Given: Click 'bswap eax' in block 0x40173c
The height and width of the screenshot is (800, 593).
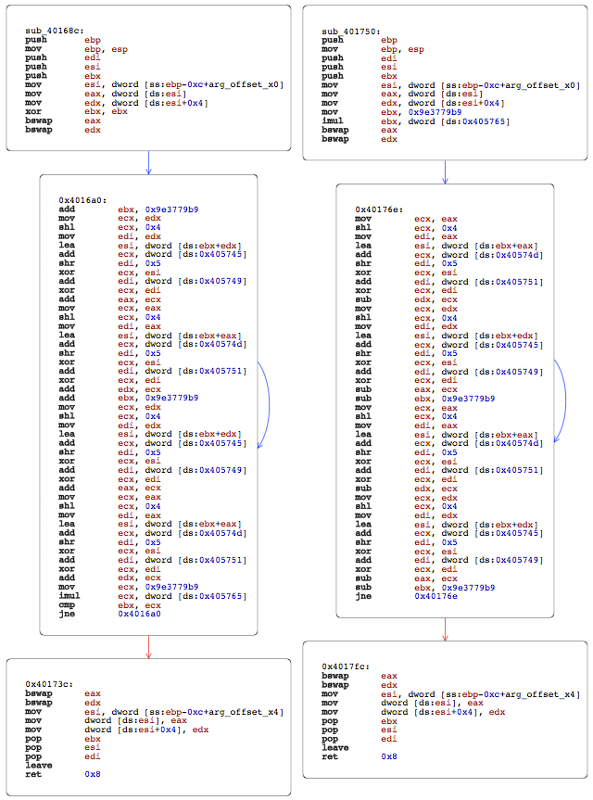Looking at the screenshot, I should 63,693.
